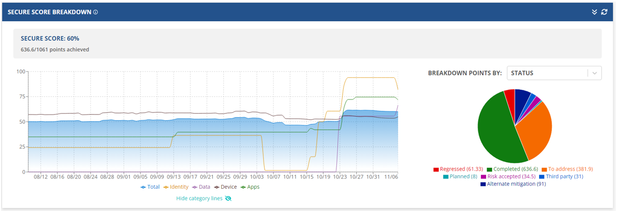Toggle the Identity series in chart legend

click(176, 187)
